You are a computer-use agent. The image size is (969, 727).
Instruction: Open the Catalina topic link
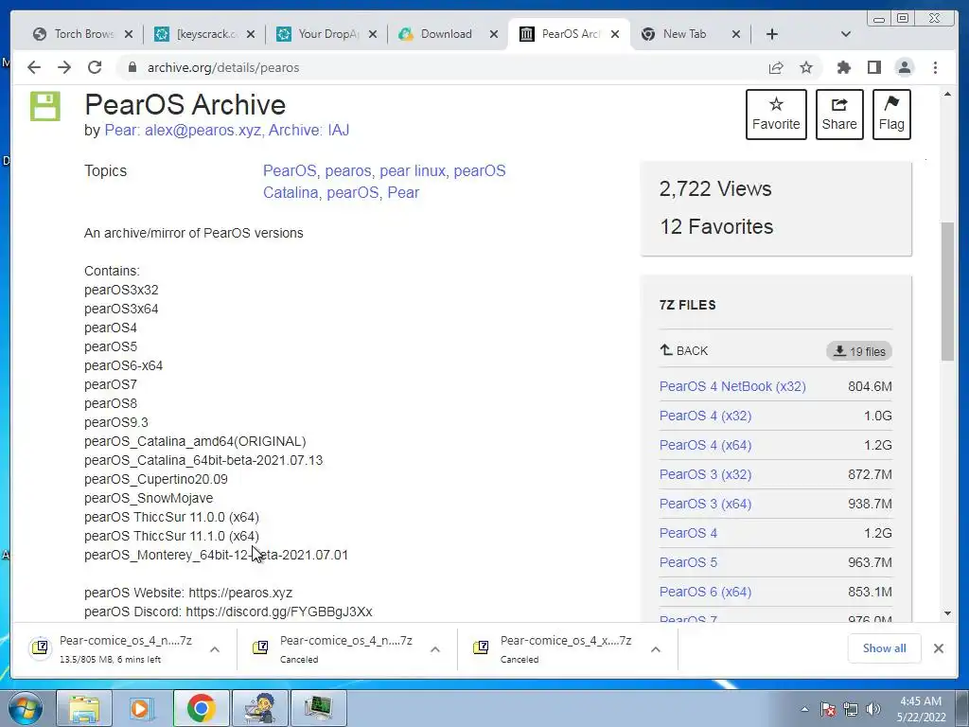click(291, 193)
